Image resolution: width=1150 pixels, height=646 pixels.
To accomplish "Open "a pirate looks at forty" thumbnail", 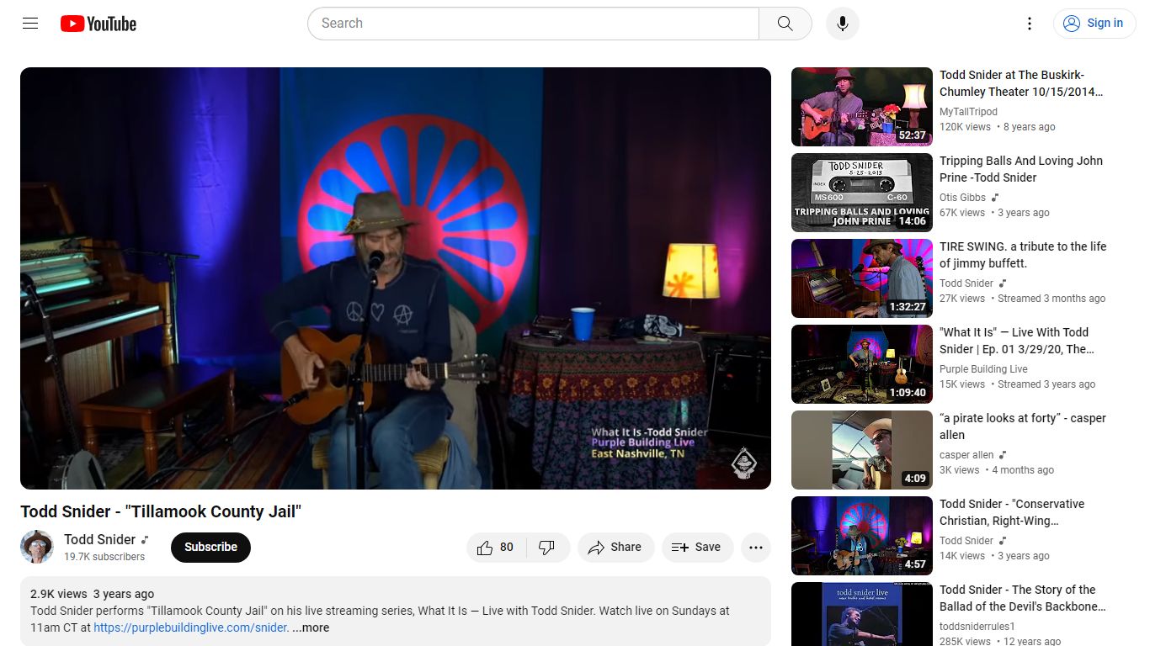I will pos(862,450).
